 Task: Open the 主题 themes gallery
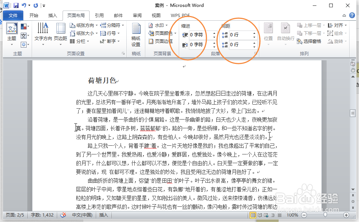[12, 34]
